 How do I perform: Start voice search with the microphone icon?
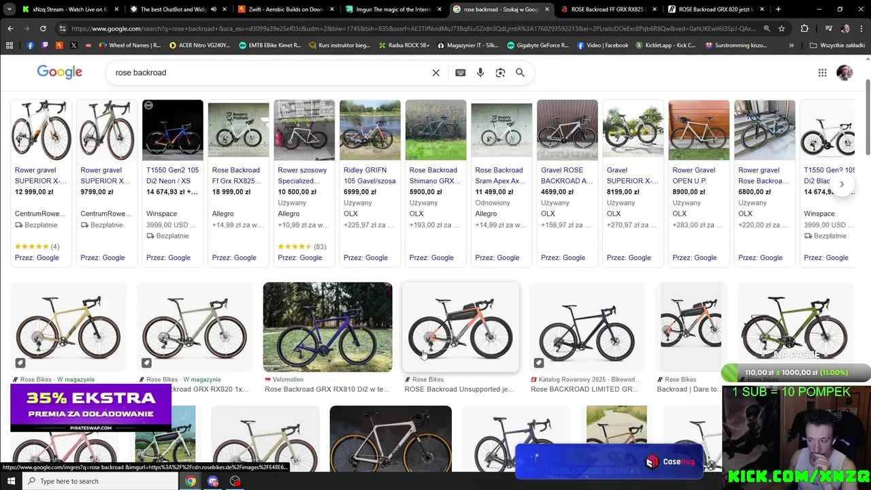pyautogui.click(x=480, y=73)
